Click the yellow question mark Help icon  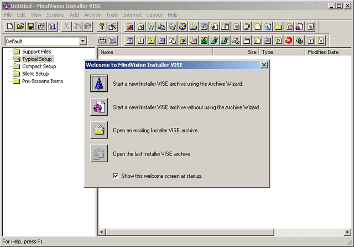click(x=102, y=27)
